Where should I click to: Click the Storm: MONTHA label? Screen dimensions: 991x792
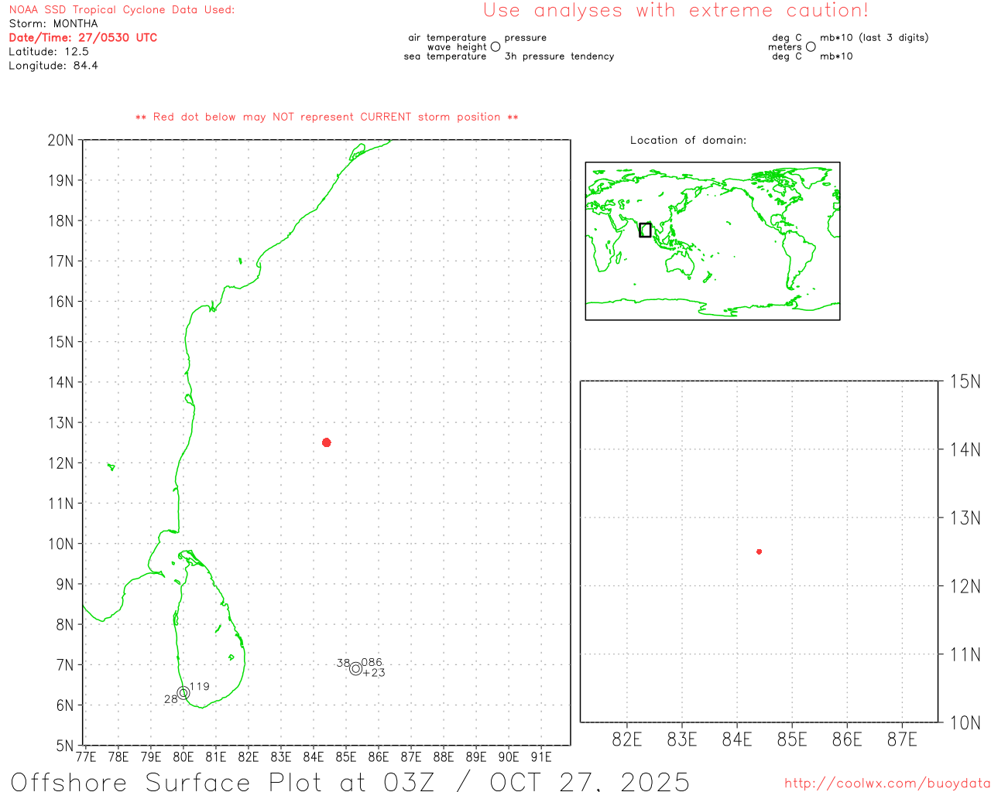click(53, 24)
